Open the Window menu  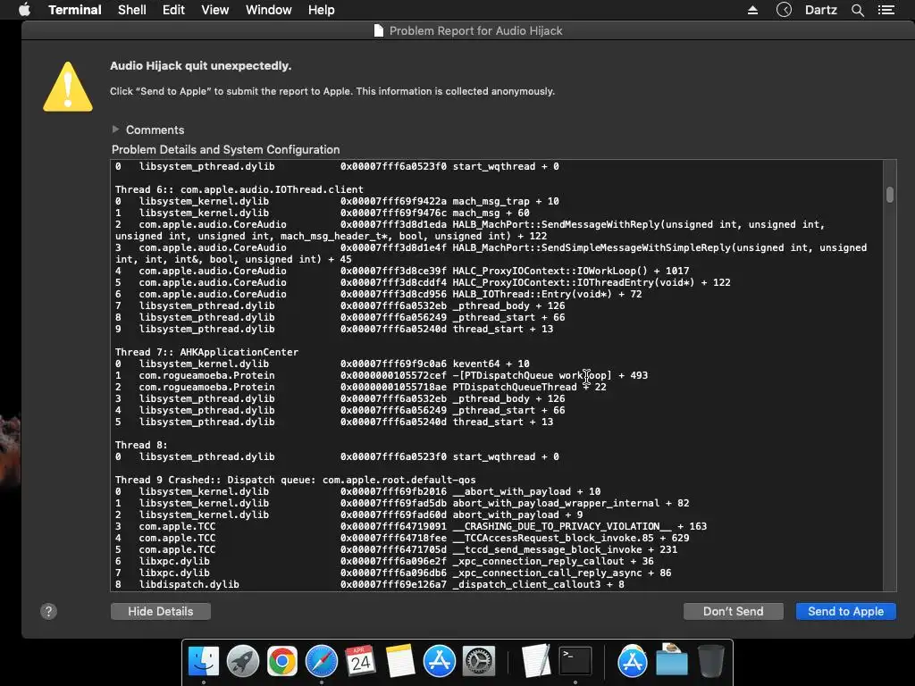pyautogui.click(x=268, y=10)
